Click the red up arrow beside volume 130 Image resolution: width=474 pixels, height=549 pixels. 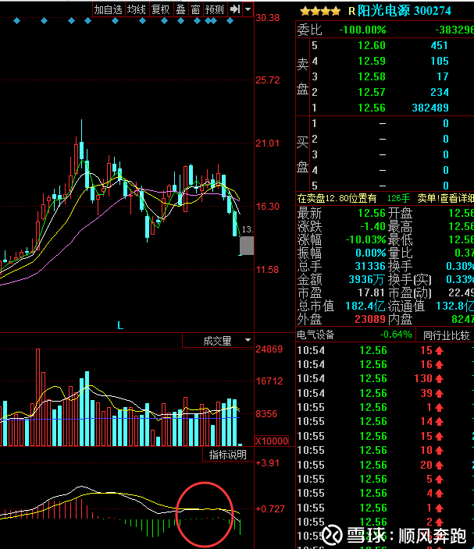tap(440, 379)
